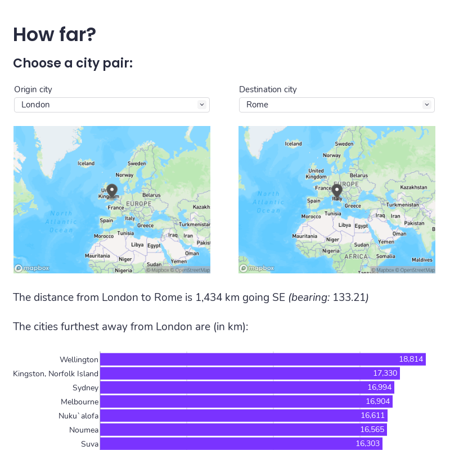Click the London map pin marker

point(112,191)
